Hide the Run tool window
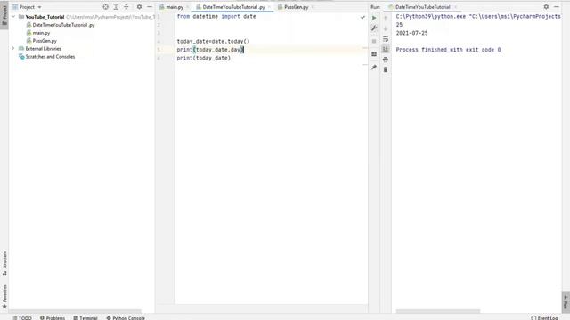Viewport: 570px width, 320px height. [557, 7]
